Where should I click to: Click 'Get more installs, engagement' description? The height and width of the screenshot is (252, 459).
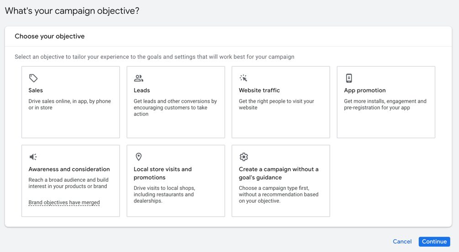385,105
